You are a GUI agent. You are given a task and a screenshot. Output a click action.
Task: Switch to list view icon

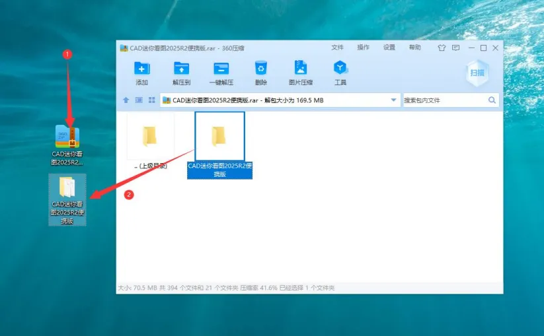[x=139, y=100]
